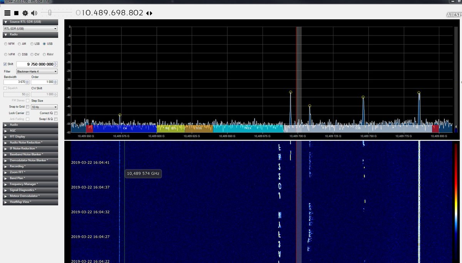This screenshot has width=462, height=263.
Task: Click the SDR# icon in the title bar
Action: point(3,2)
